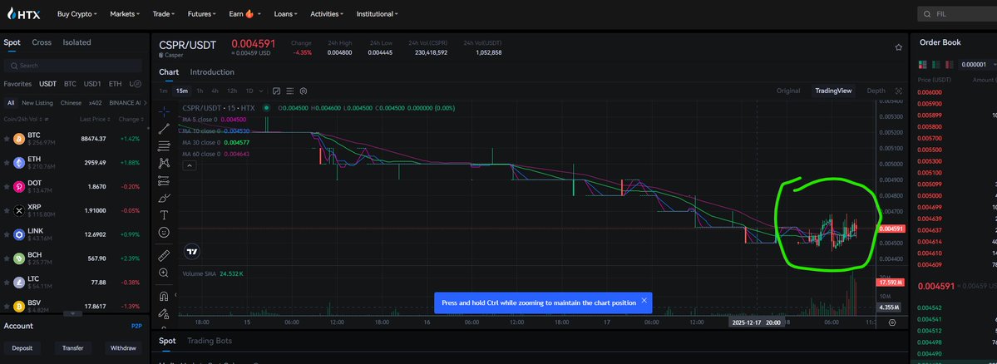Favorite the ETH row star
997x364 pixels.
point(7,163)
